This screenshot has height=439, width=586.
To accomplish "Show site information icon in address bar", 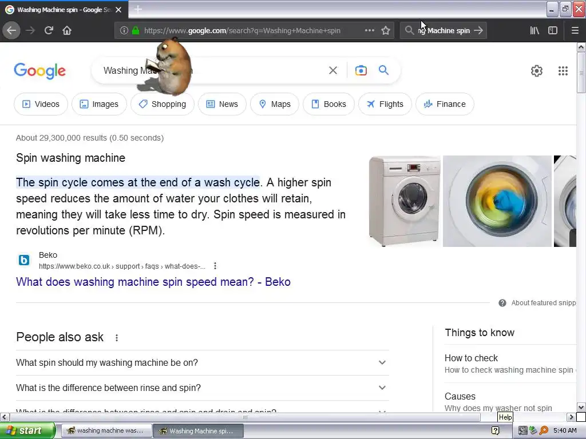I will click(124, 30).
